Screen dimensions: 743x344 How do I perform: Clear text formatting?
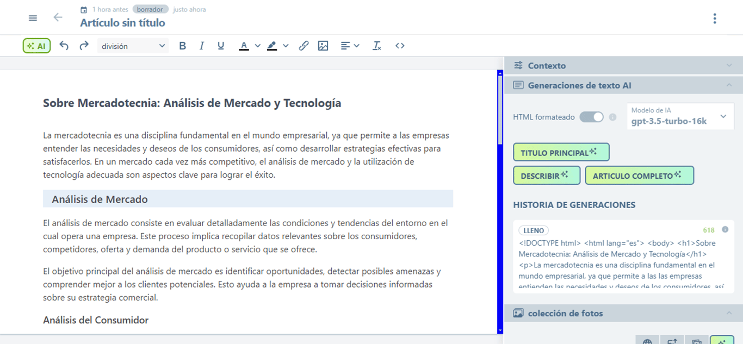coord(376,46)
